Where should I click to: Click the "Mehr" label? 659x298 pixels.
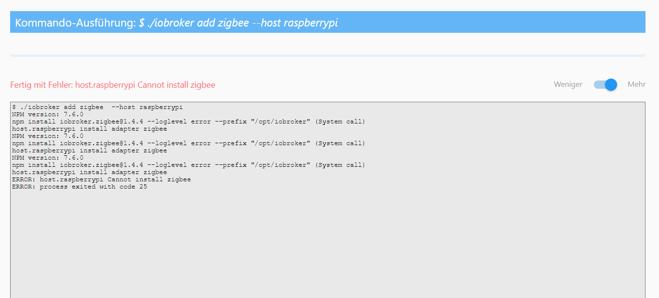point(636,84)
